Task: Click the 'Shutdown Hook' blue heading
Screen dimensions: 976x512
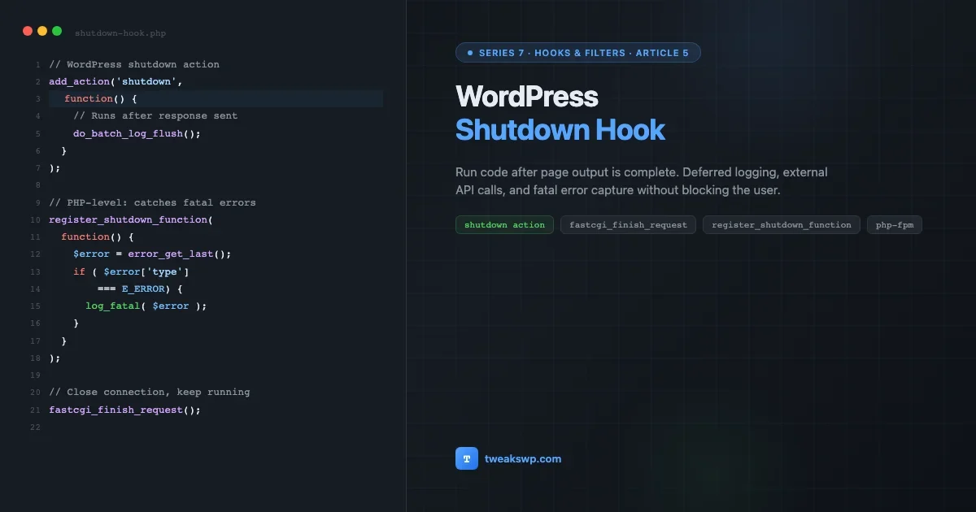Action: [x=560, y=130]
